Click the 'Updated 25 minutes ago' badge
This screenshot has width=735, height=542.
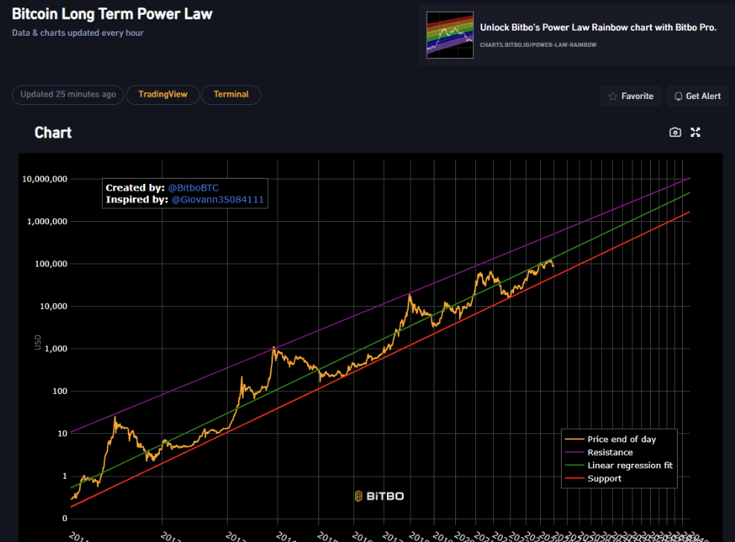coord(68,95)
